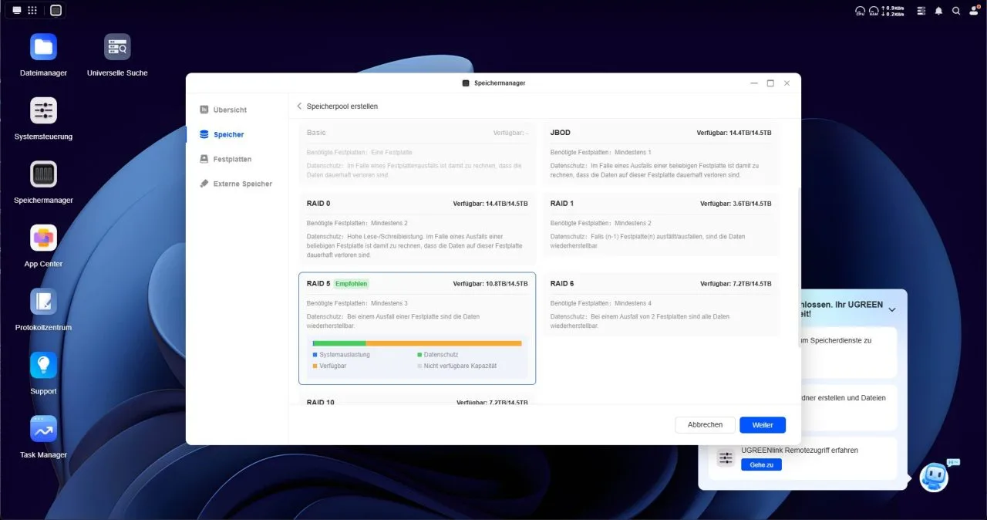Select the RAID 0 option card
Image resolution: width=987 pixels, height=520 pixels.
click(417, 229)
